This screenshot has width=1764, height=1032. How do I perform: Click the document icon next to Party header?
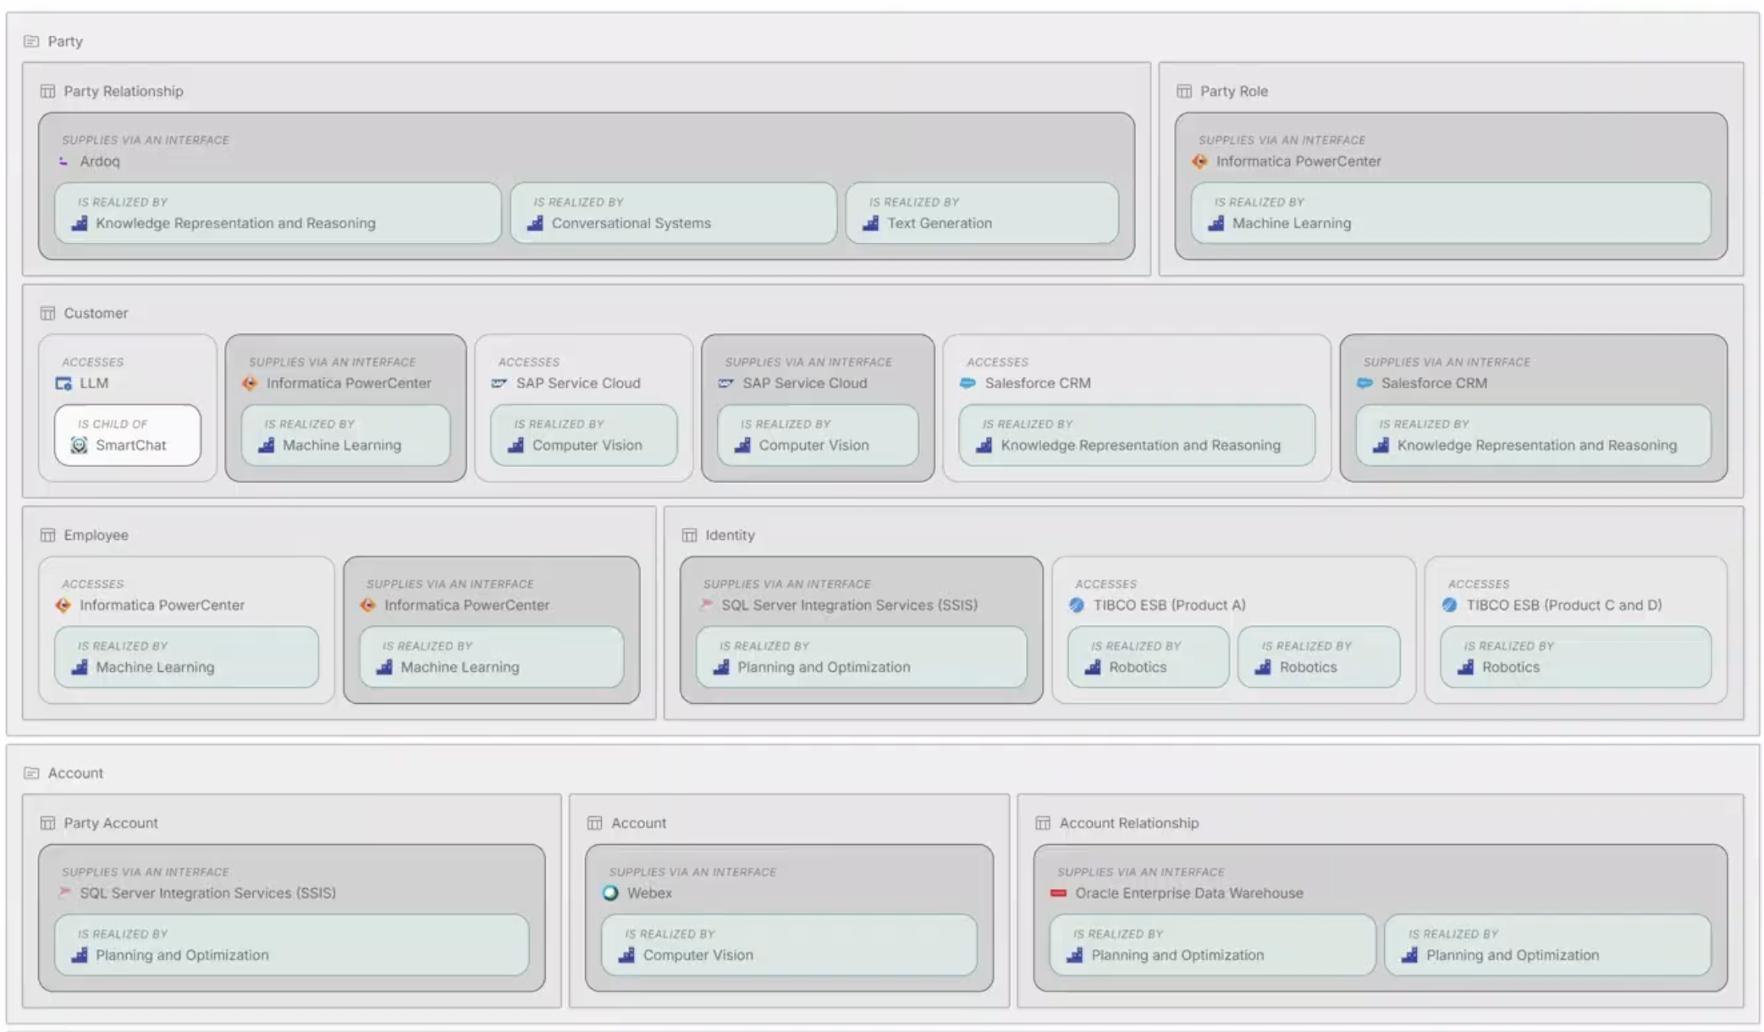click(x=31, y=40)
